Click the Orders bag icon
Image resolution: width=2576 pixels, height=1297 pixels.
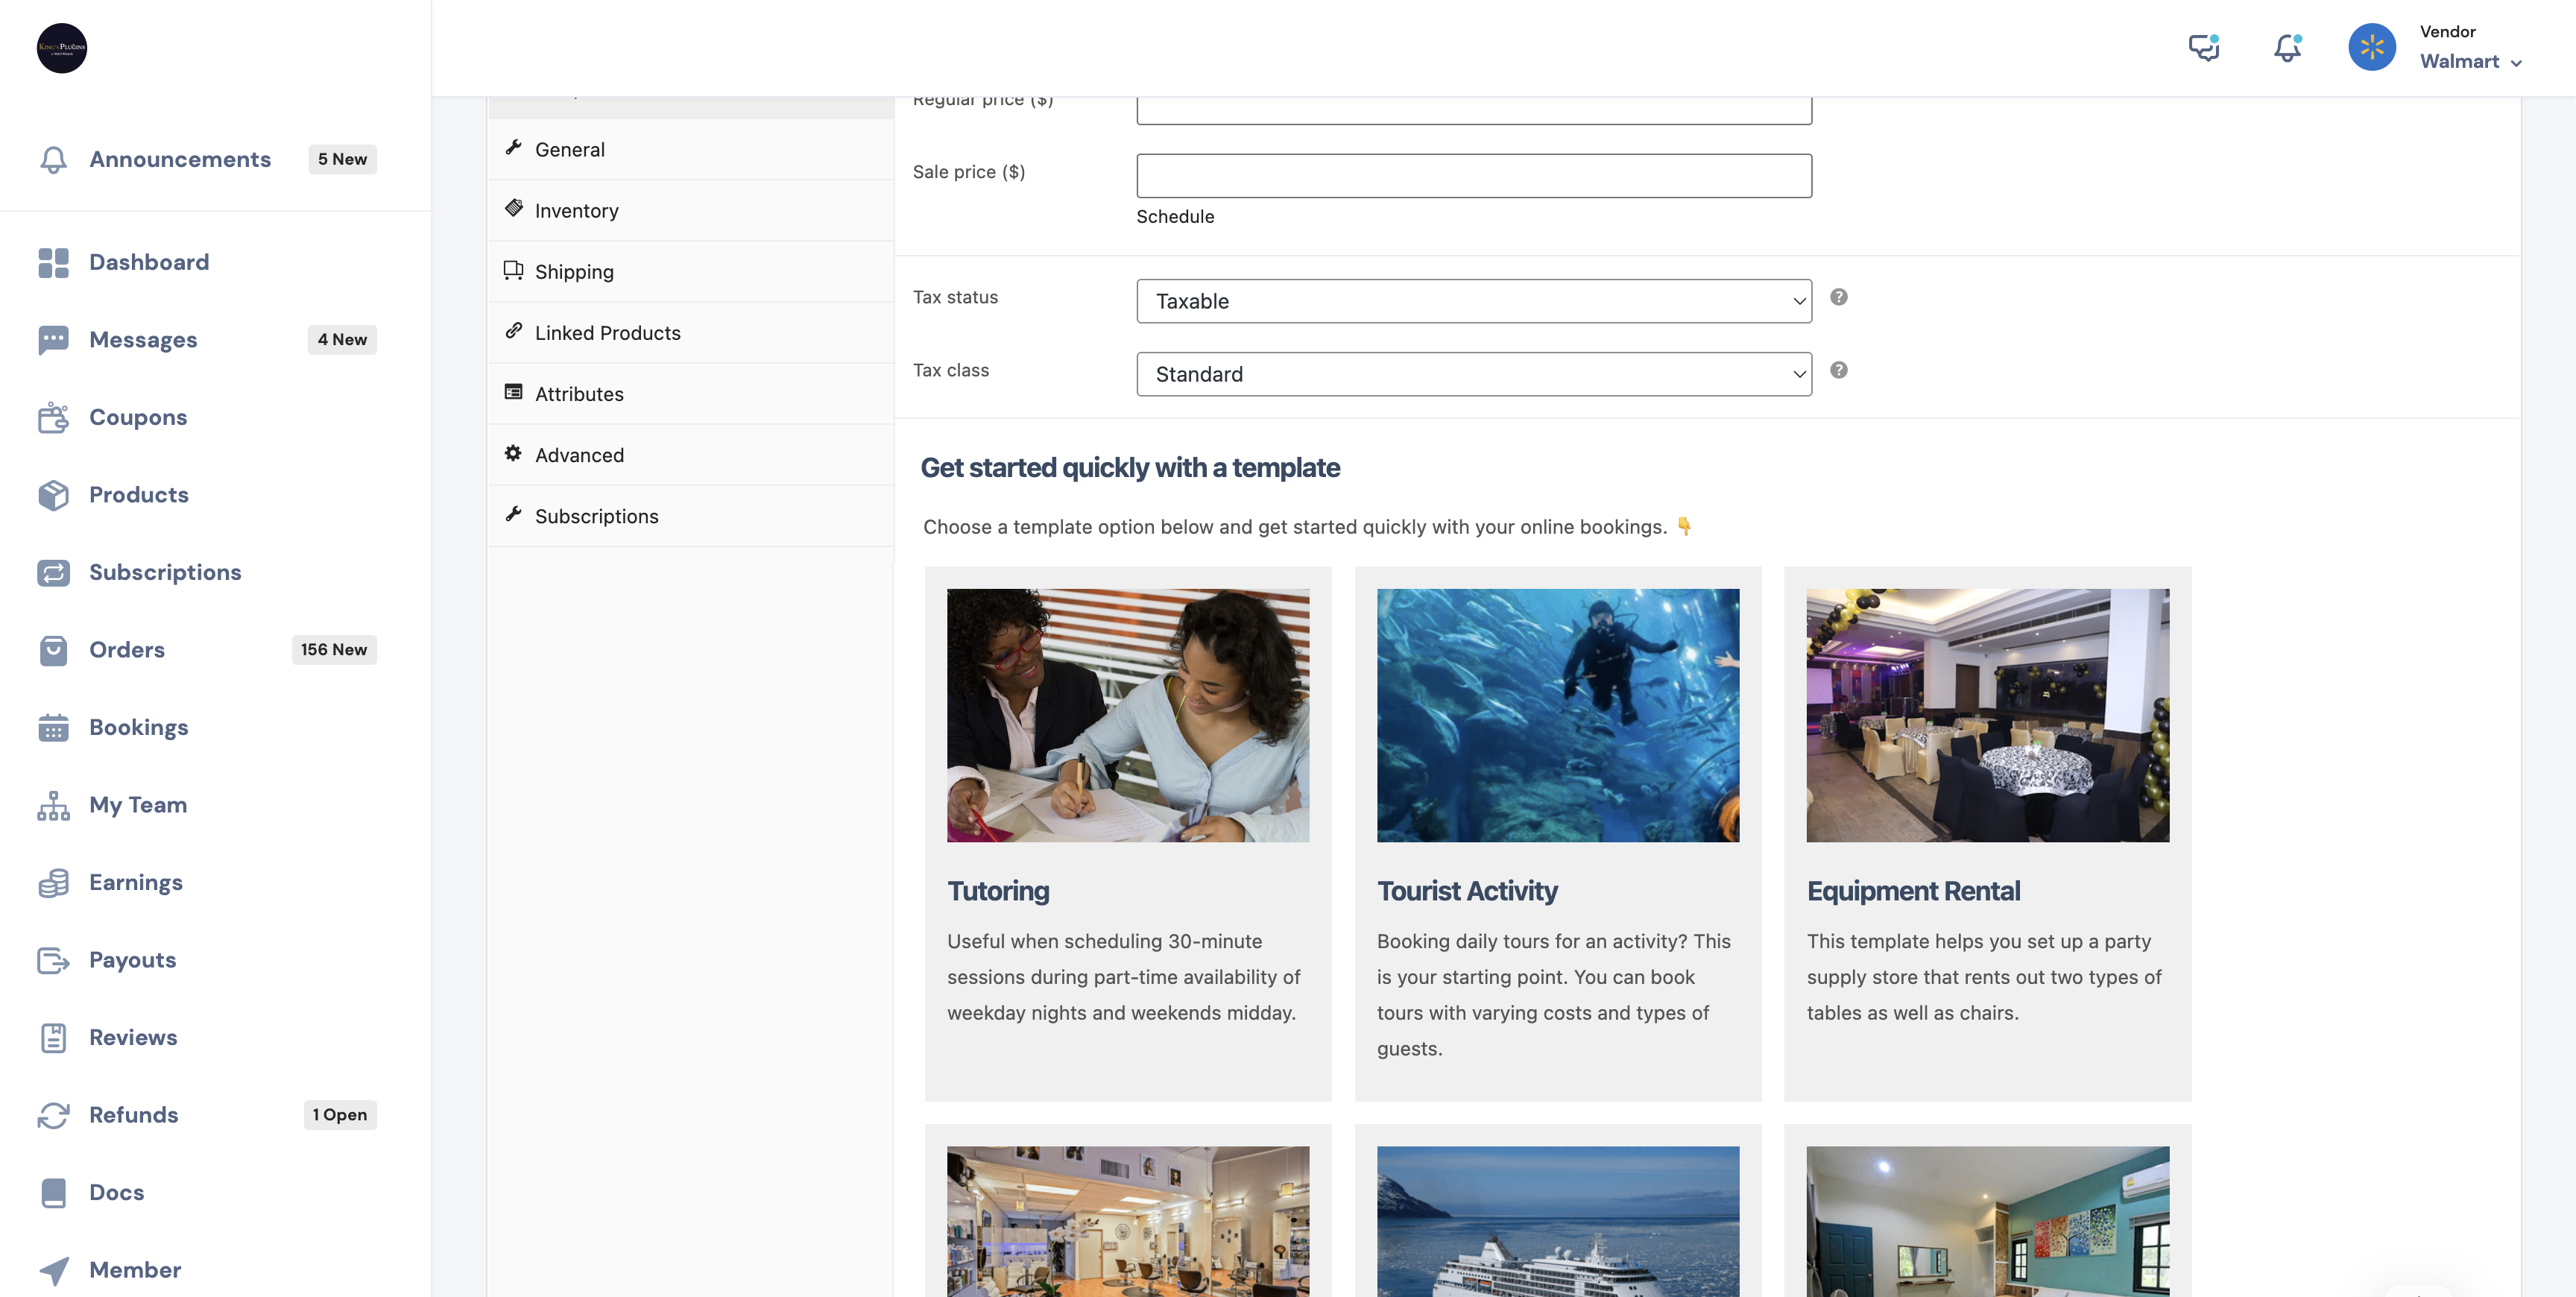(54, 650)
